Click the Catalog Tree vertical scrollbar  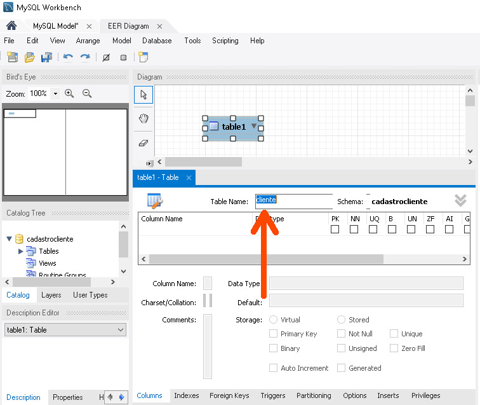123,244
